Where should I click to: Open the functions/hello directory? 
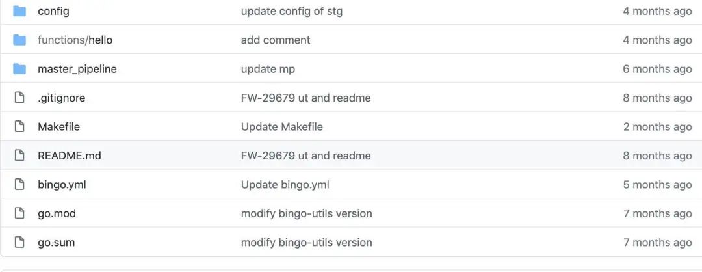coord(75,40)
